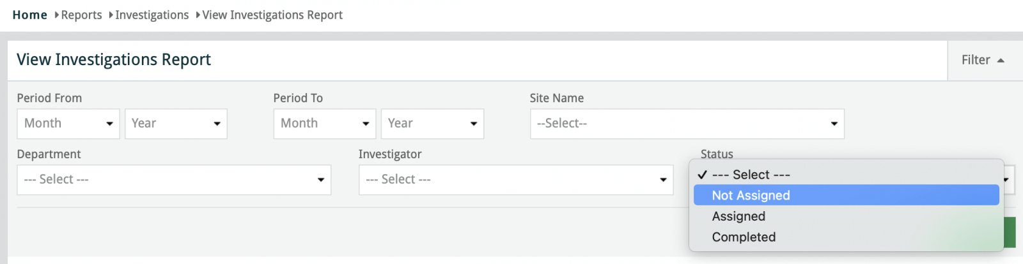The image size is (1023, 264).
Task: Click the Investigator dropdown arrow
Action: 663,180
